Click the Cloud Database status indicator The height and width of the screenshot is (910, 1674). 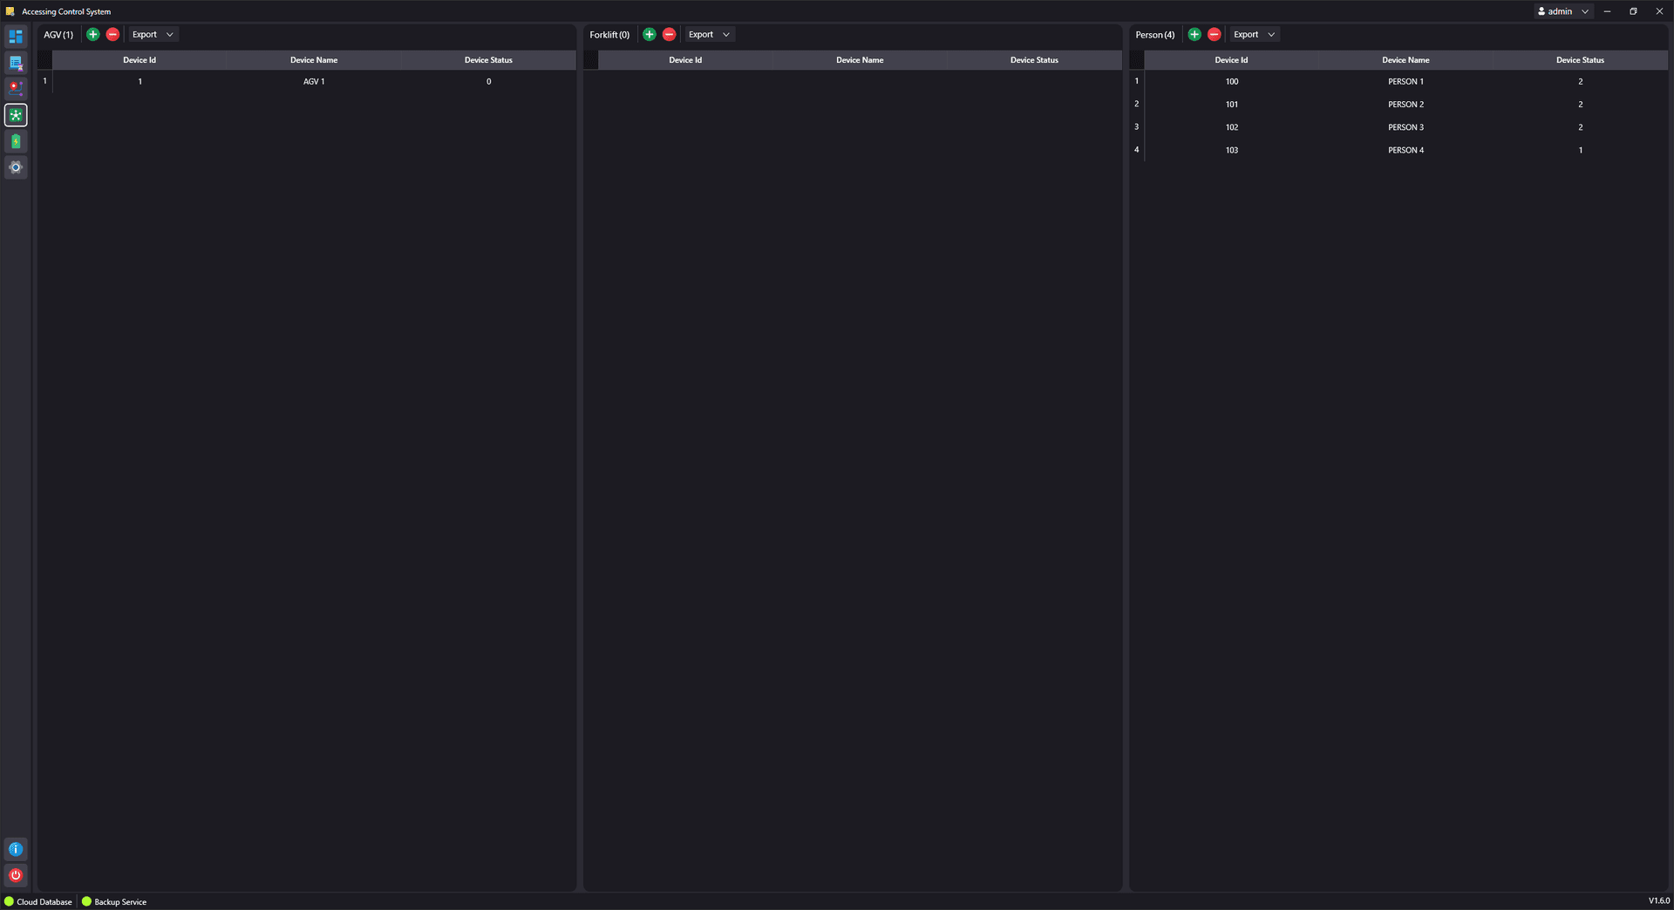[38, 902]
